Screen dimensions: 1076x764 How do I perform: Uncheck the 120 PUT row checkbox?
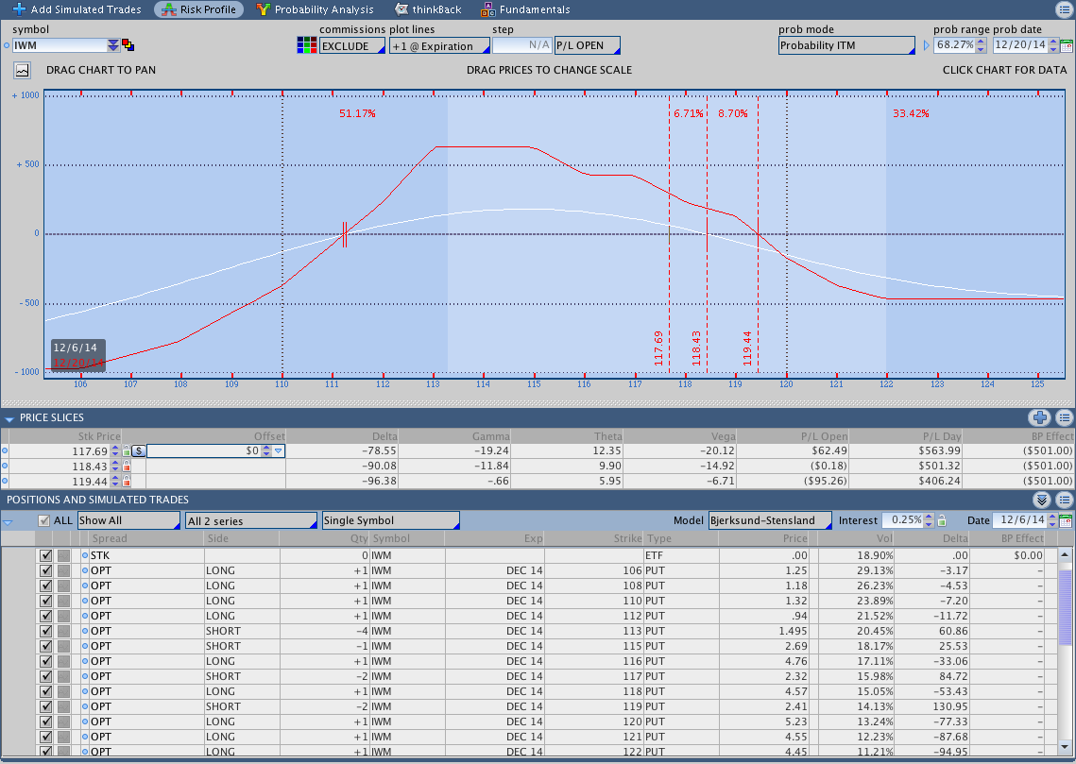[46, 721]
